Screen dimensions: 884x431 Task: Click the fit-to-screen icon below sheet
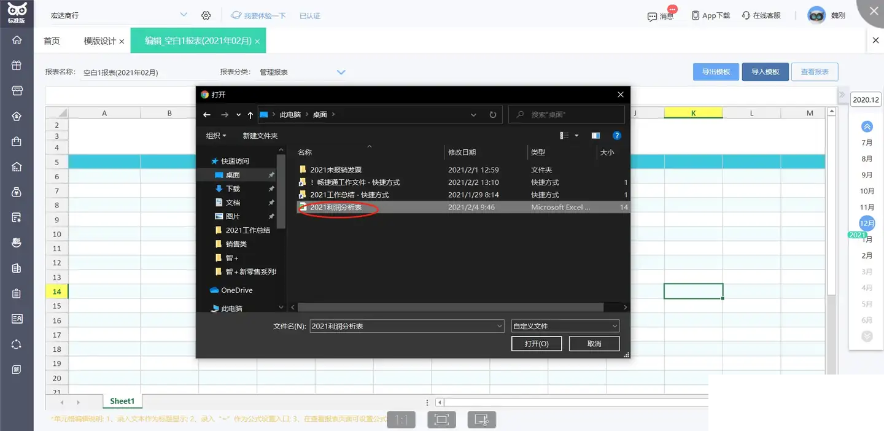pos(441,420)
